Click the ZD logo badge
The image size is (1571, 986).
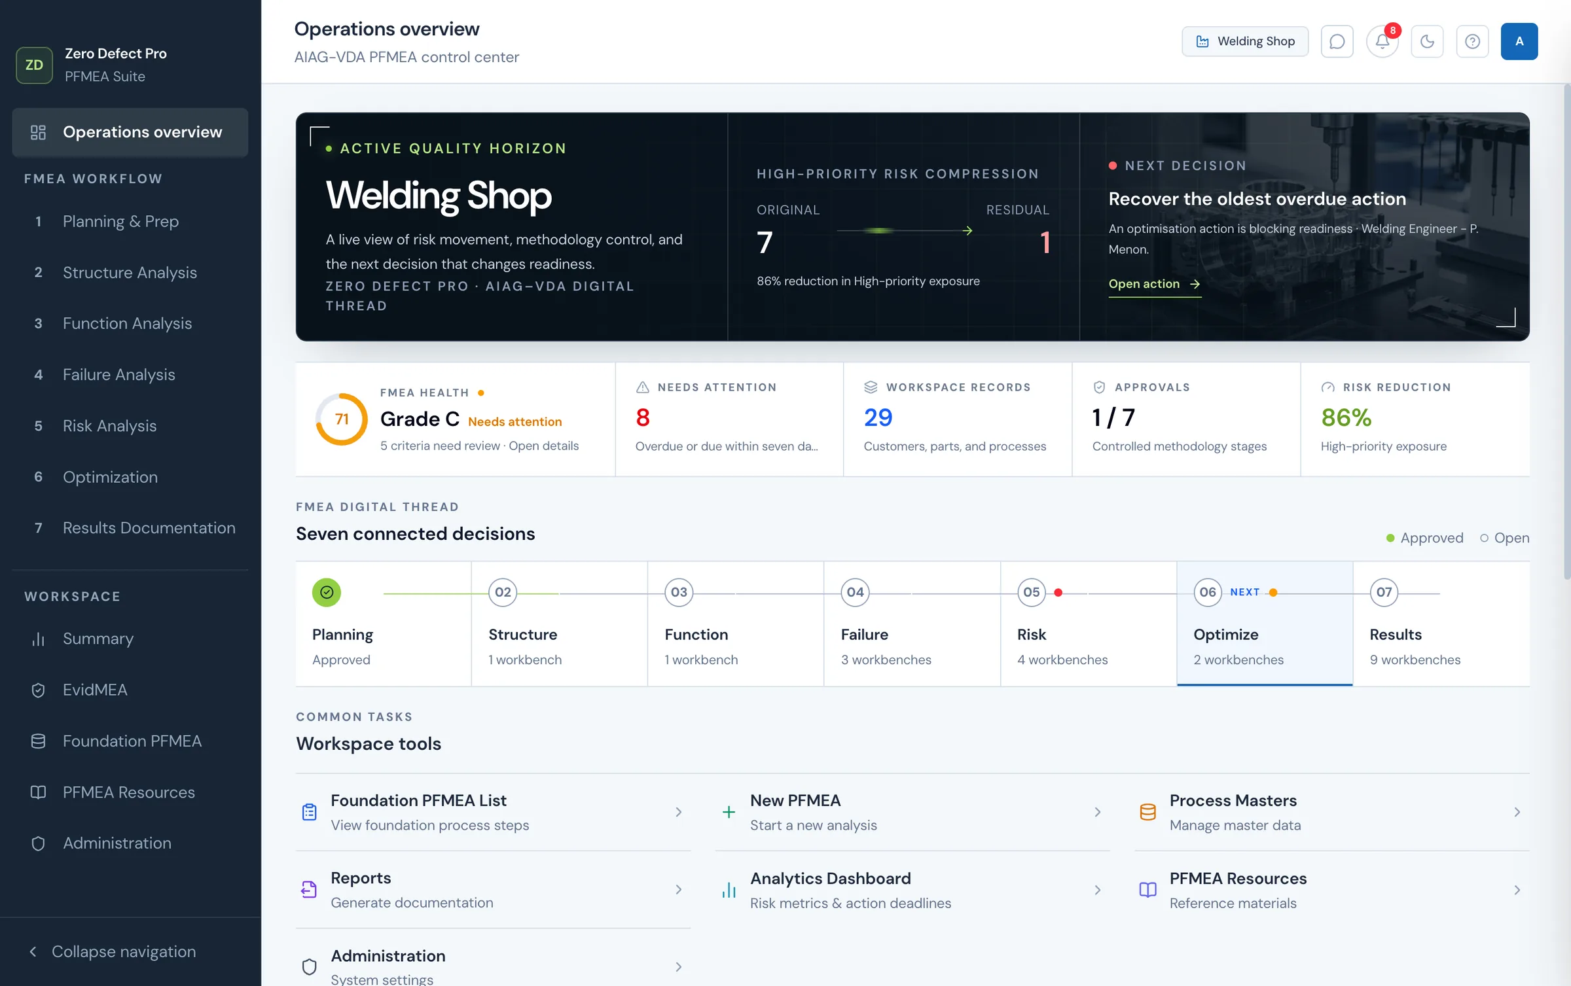(x=34, y=65)
